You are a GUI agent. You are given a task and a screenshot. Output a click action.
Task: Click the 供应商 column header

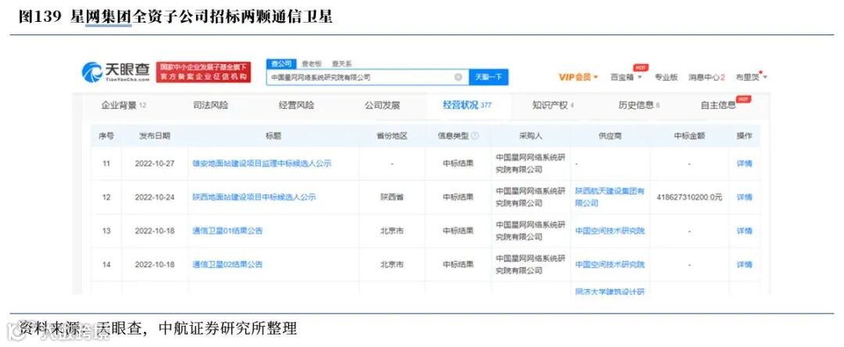tap(610, 136)
